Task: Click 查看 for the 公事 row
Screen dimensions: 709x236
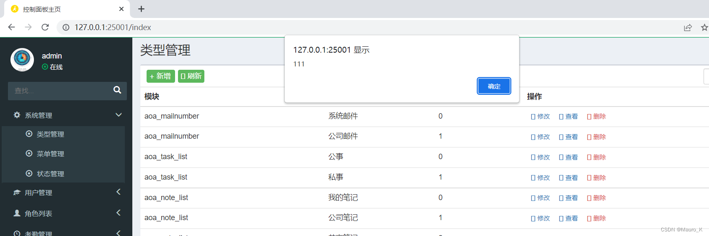Action: [568, 157]
